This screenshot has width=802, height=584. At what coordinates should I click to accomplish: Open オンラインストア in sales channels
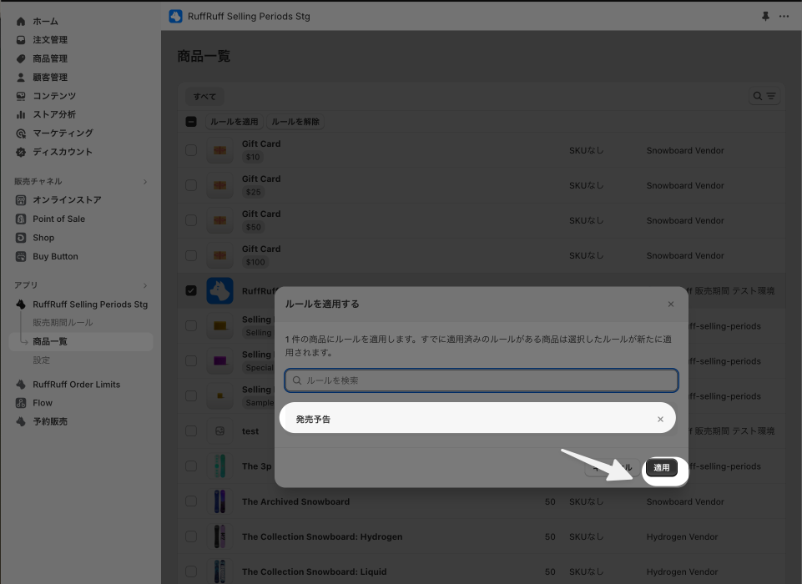coord(67,200)
